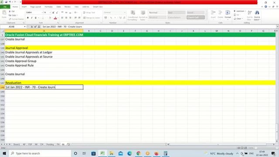Open the font name dropdown
The width and height of the screenshot is (279, 157).
coord(42,13)
